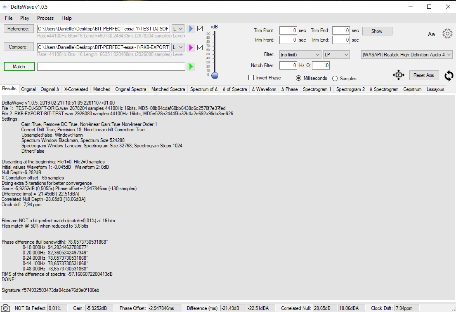Click the Match button

[x=19, y=66]
